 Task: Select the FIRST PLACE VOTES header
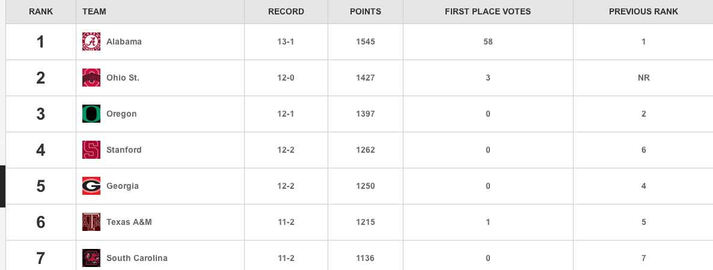click(x=488, y=11)
